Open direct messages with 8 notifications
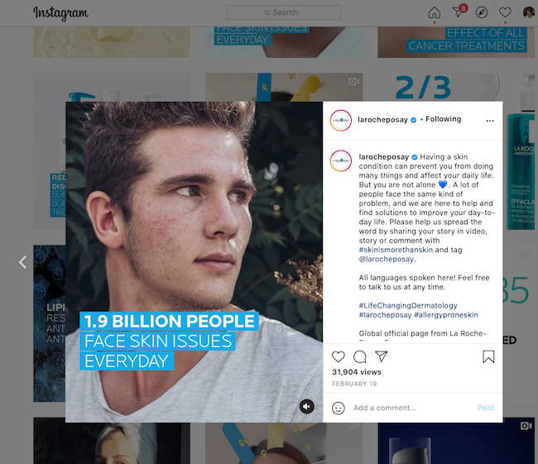Viewport: 538px width, 464px height. click(459, 12)
